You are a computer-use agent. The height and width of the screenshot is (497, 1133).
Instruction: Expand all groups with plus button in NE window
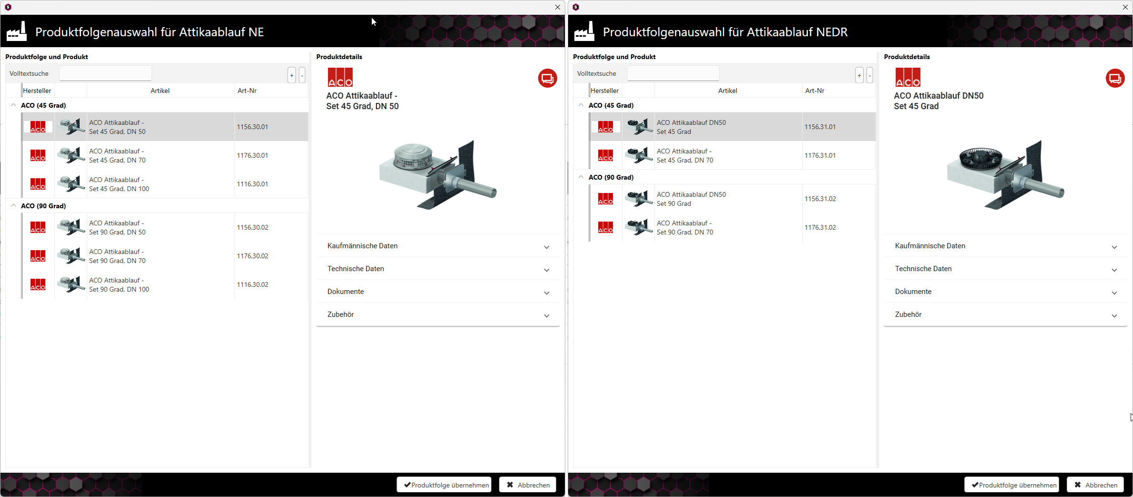292,75
